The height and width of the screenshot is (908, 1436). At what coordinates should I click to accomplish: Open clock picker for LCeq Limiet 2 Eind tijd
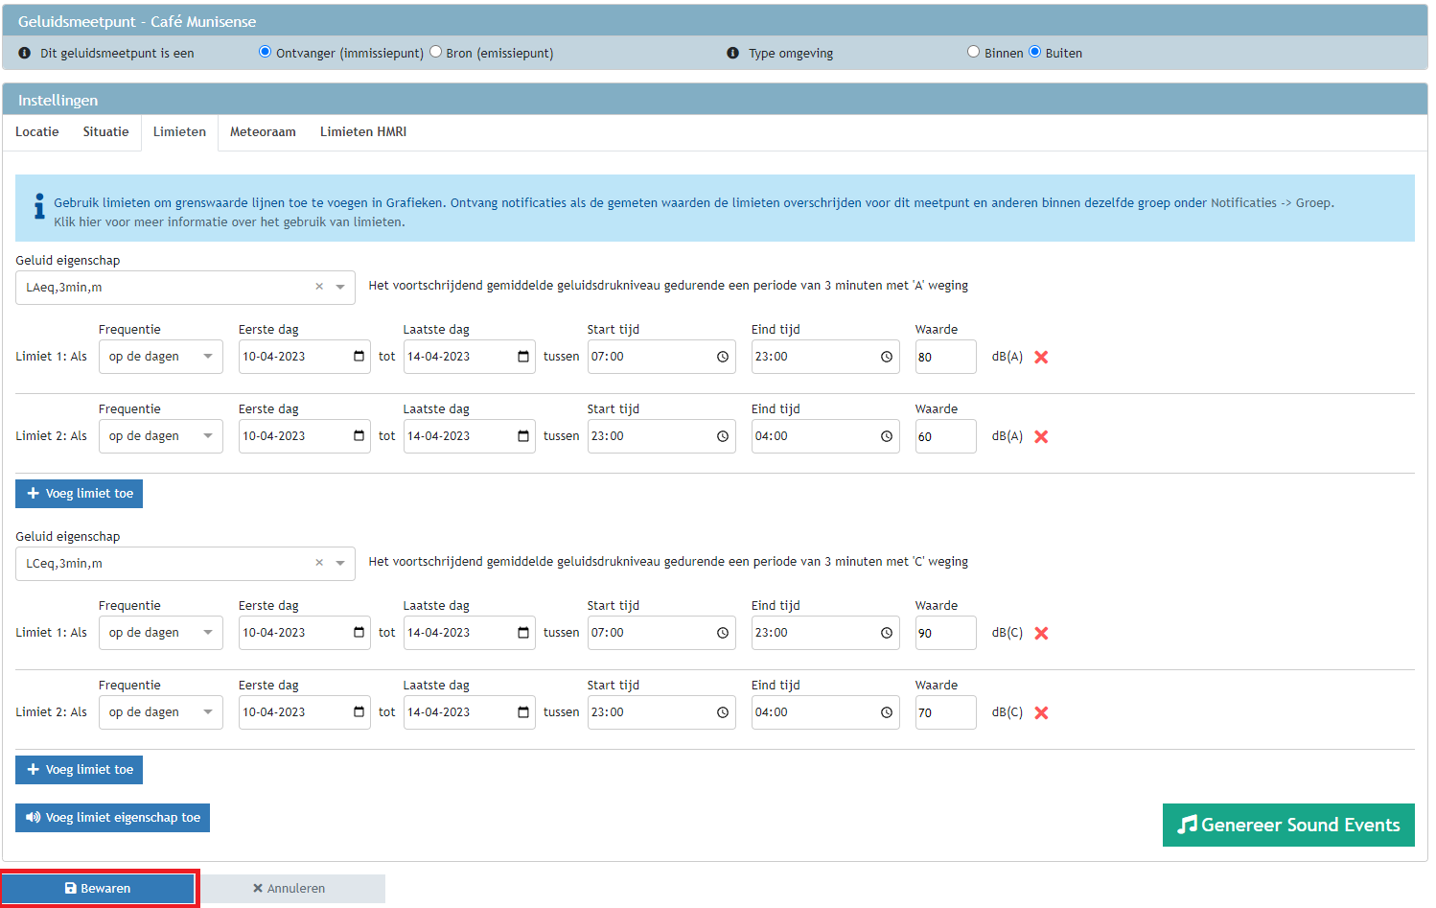[887, 712]
